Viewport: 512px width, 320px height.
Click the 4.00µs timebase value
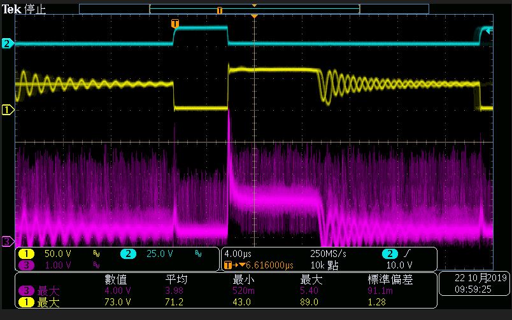(238, 253)
